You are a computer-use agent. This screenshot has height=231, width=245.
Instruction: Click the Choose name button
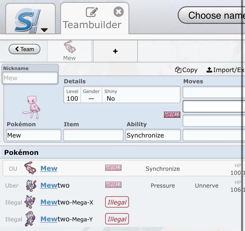click(x=212, y=15)
